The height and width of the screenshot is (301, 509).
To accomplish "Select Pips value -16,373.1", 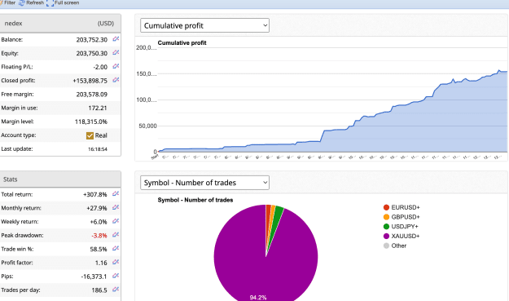I will (x=94, y=277).
